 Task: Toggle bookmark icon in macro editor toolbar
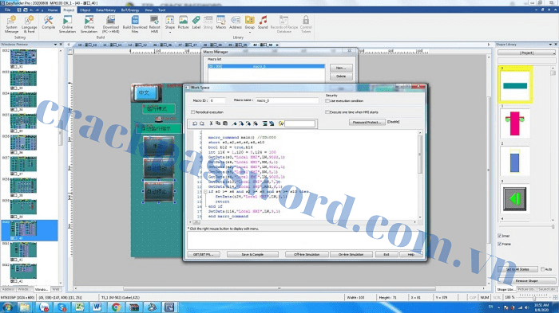click(x=234, y=123)
